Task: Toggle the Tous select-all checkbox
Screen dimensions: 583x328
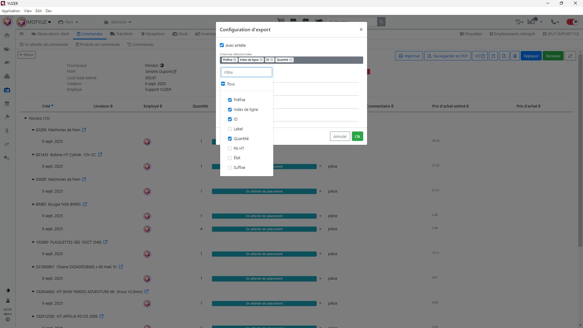Action: pos(223,84)
